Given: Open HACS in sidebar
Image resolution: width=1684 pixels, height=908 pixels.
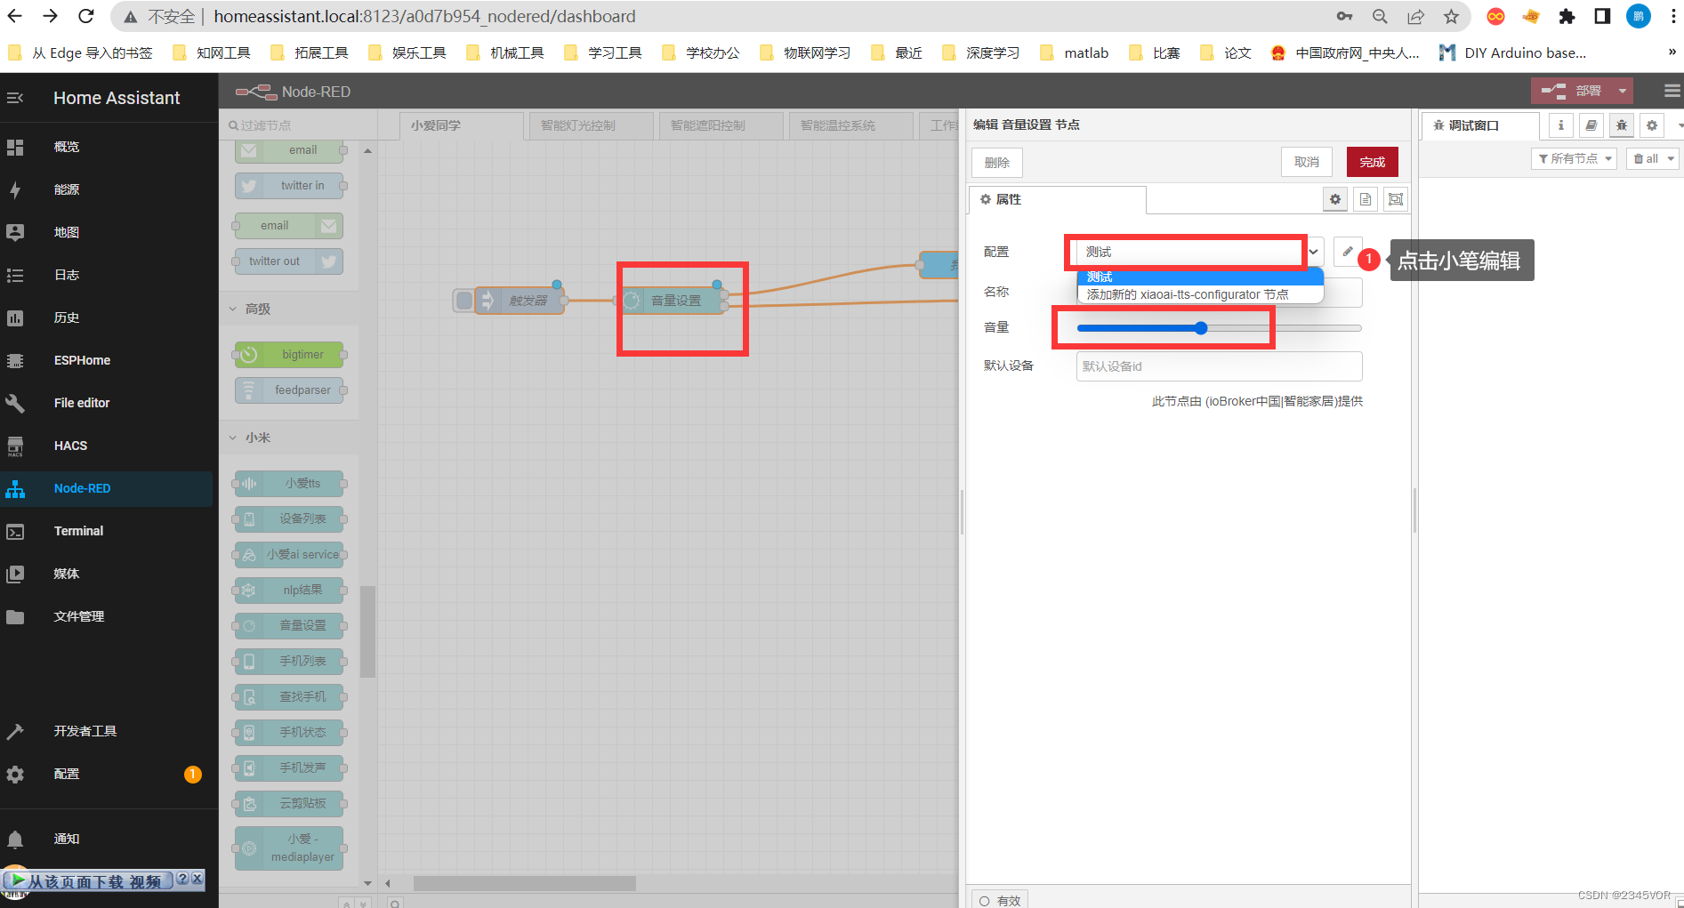Looking at the screenshot, I should tap(107, 446).
